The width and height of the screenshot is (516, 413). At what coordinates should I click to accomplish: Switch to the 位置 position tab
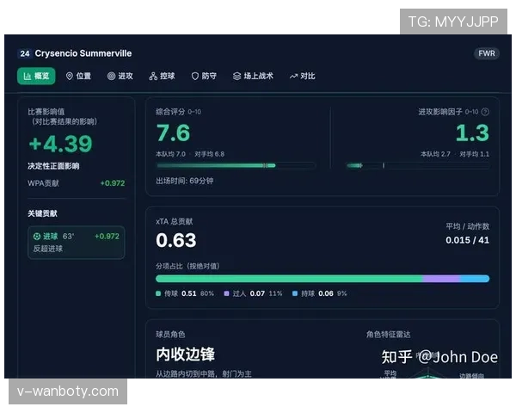(78, 76)
